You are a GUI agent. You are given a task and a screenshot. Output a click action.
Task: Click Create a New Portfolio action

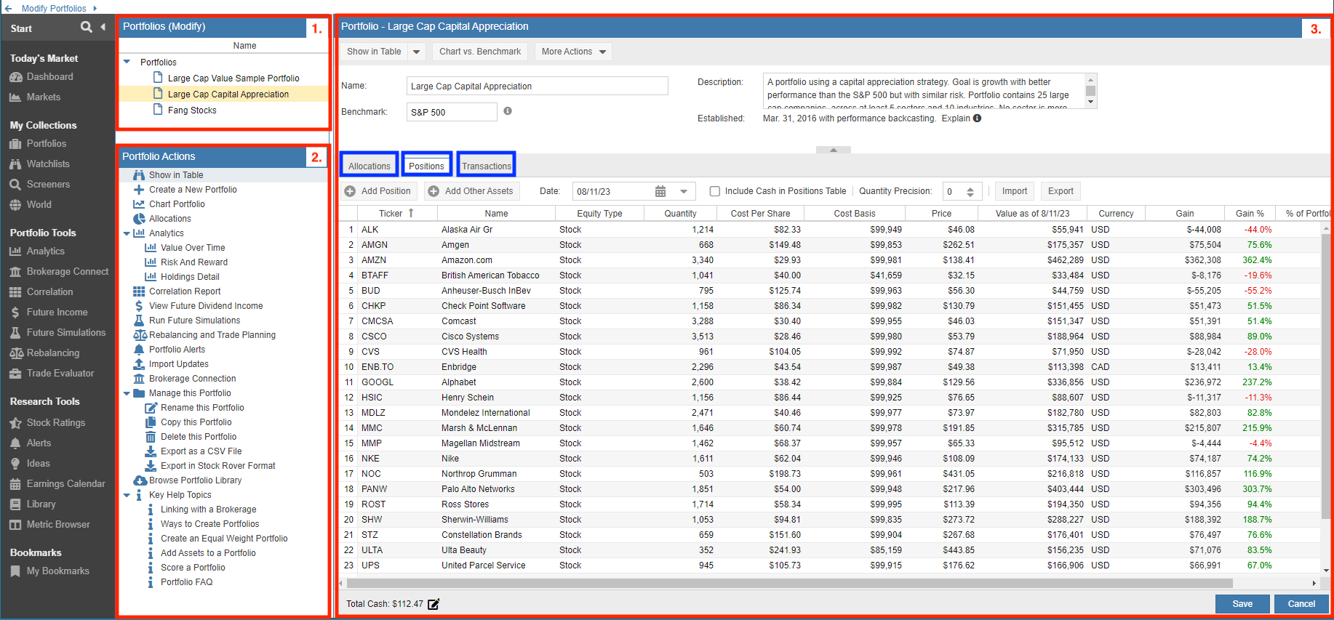[x=193, y=190]
